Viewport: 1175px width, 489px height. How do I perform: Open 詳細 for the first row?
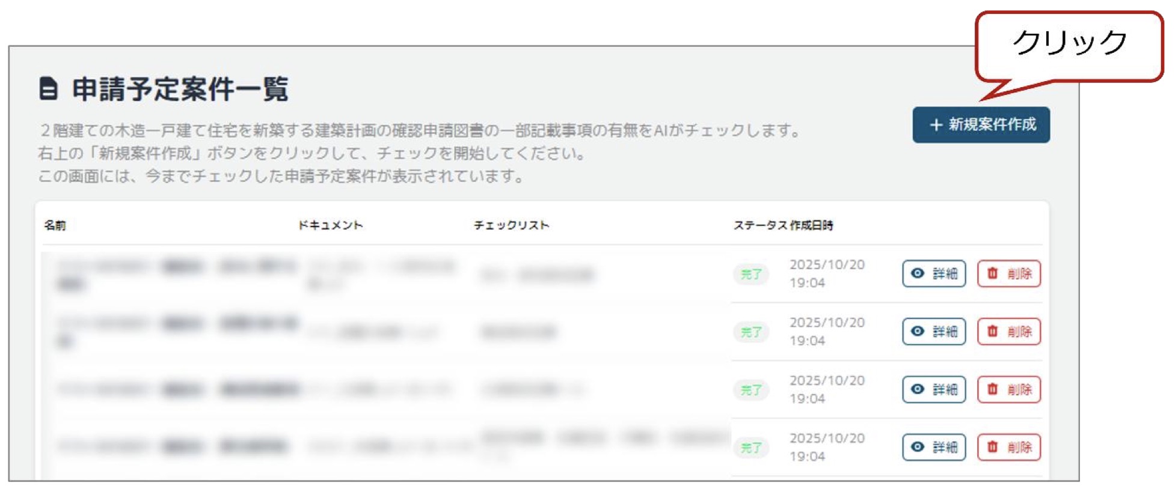point(934,274)
